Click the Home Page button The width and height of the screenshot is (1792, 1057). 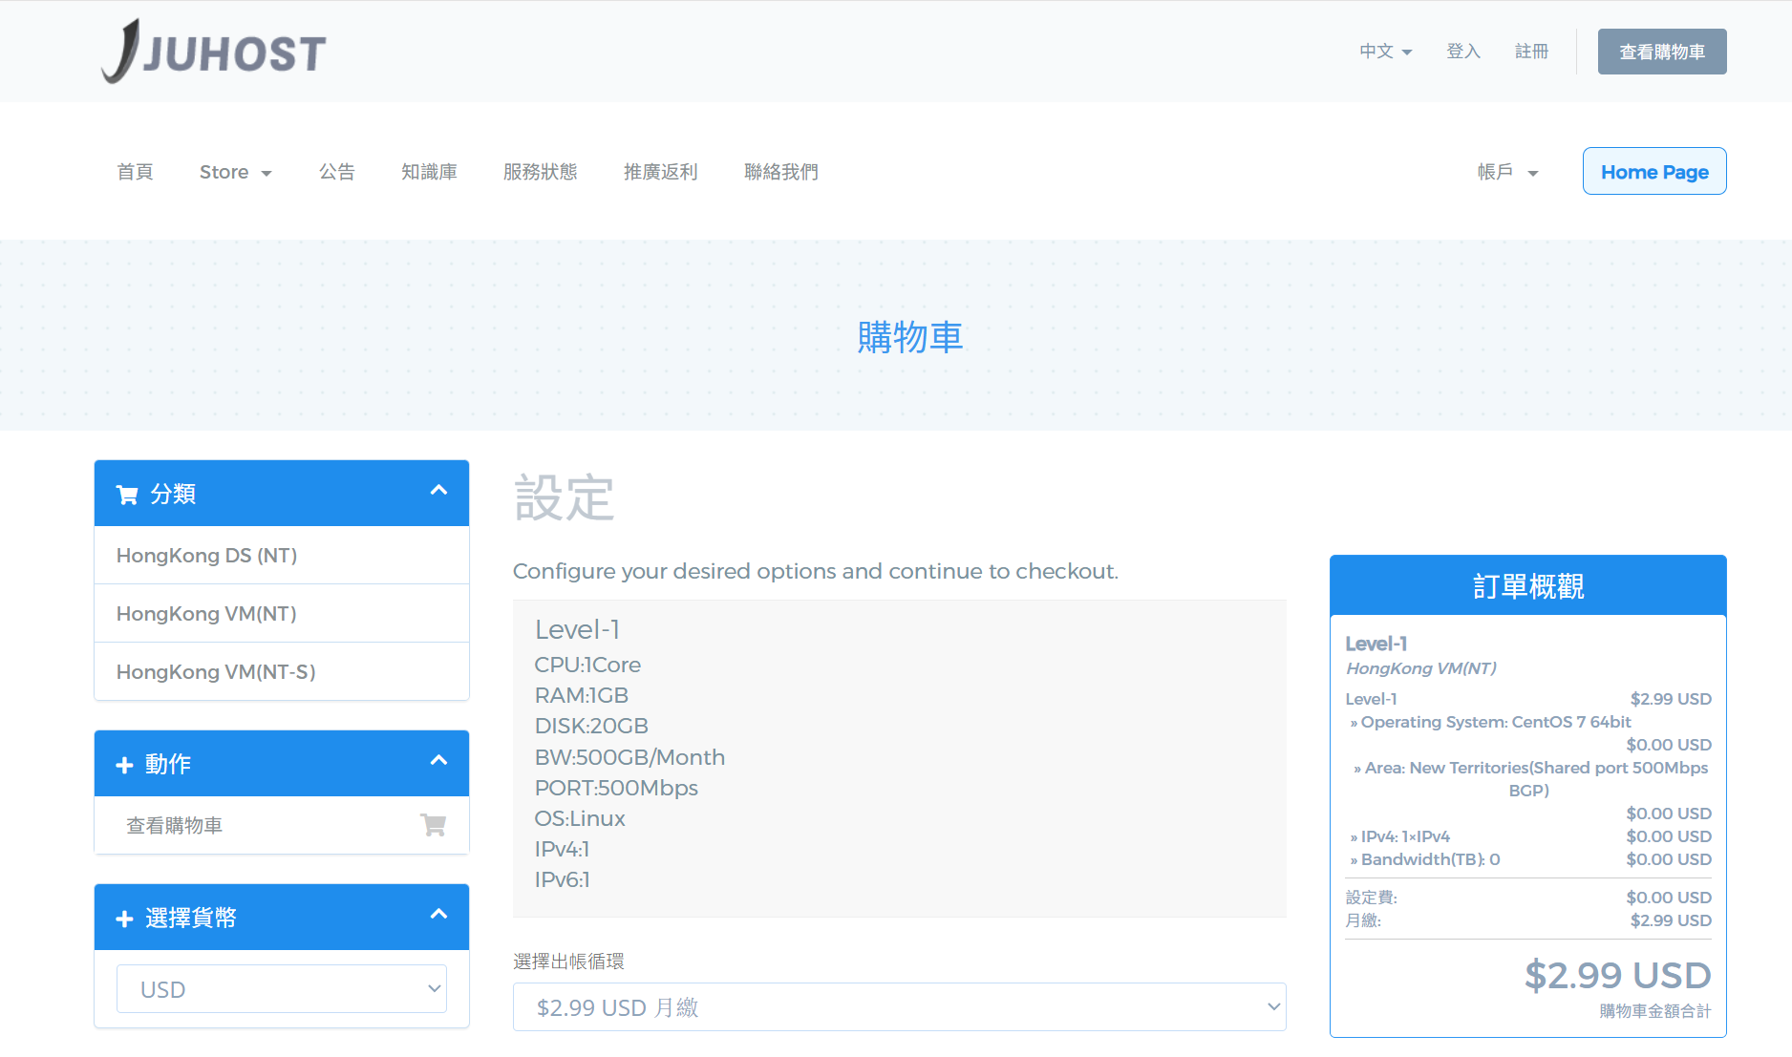pyautogui.click(x=1653, y=172)
